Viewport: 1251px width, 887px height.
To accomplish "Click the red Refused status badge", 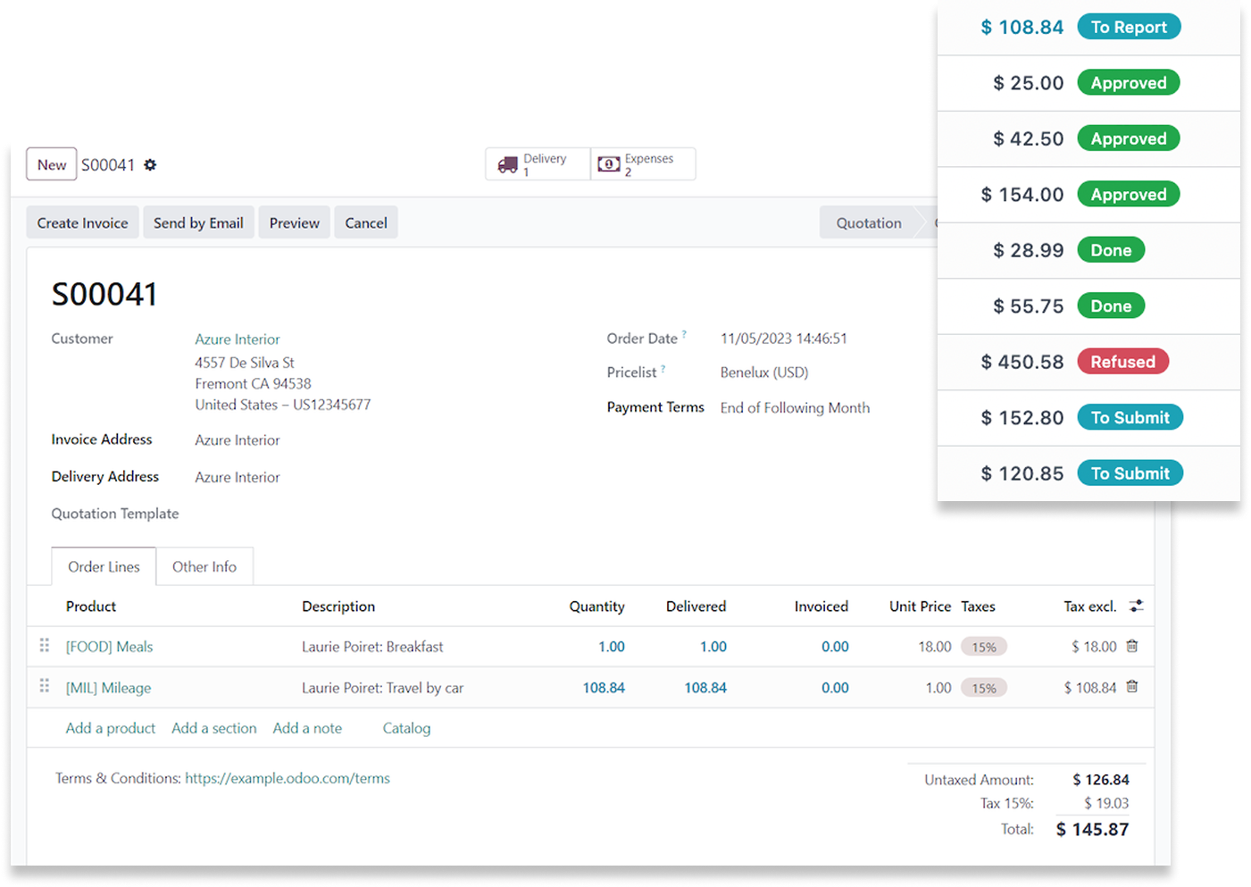I will [x=1122, y=362].
